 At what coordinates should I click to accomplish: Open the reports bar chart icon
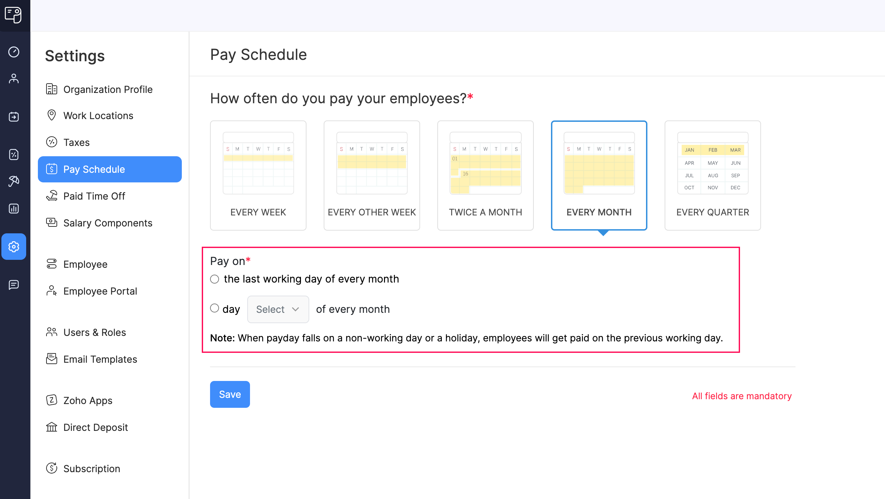click(14, 209)
